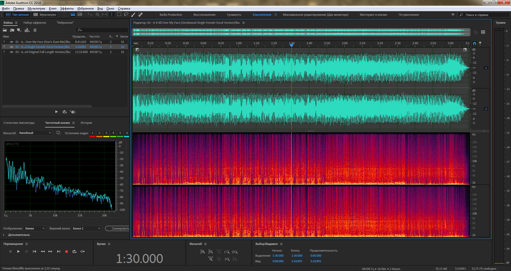The height and width of the screenshot is (271, 511).
Task: Select the Marquee Selection tool
Action: pyautogui.click(x=119, y=14)
